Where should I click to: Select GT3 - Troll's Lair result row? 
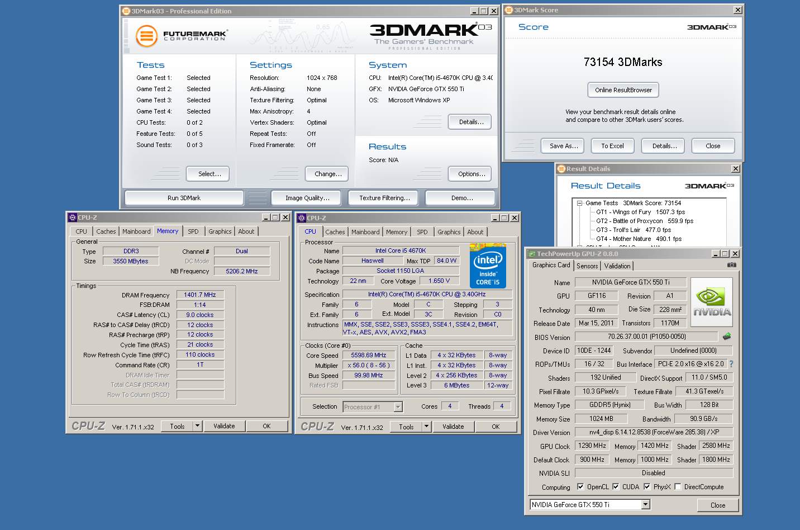634,230
